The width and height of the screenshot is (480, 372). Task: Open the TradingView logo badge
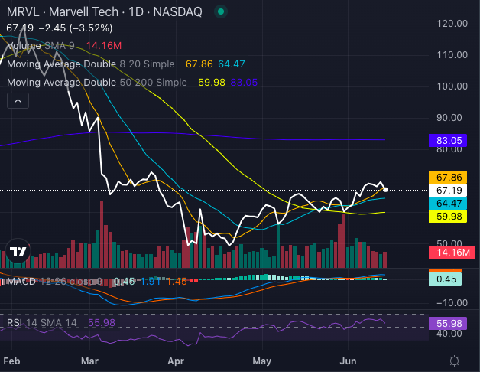point(18,251)
